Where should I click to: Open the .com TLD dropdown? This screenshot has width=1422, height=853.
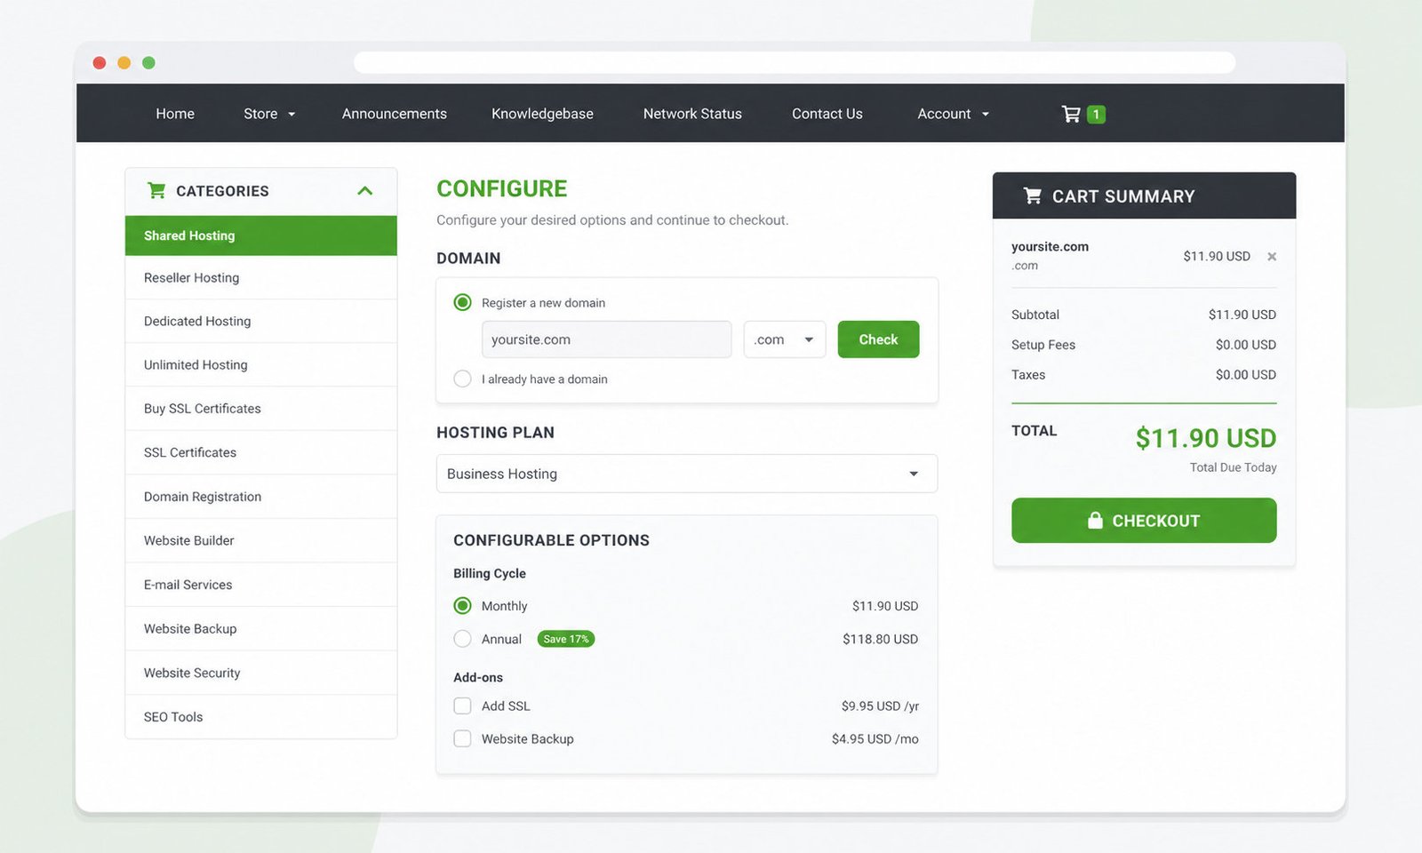pos(785,339)
